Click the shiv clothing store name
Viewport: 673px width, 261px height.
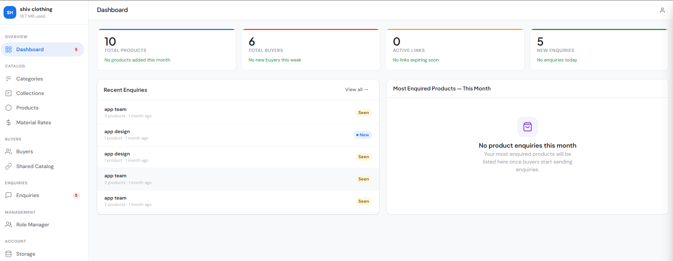tap(36, 9)
